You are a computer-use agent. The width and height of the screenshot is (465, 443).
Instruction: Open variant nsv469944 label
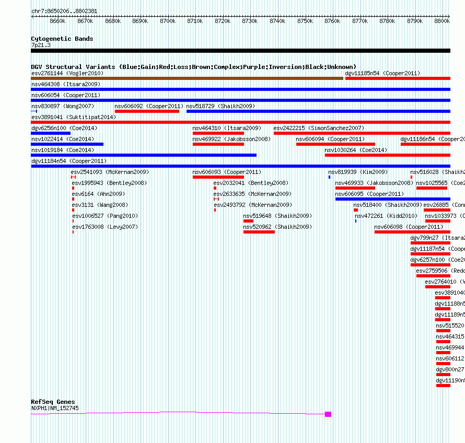[x=450, y=347]
